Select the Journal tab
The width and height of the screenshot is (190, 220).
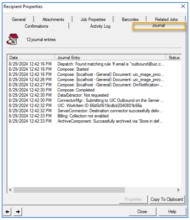click(x=159, y=26)
